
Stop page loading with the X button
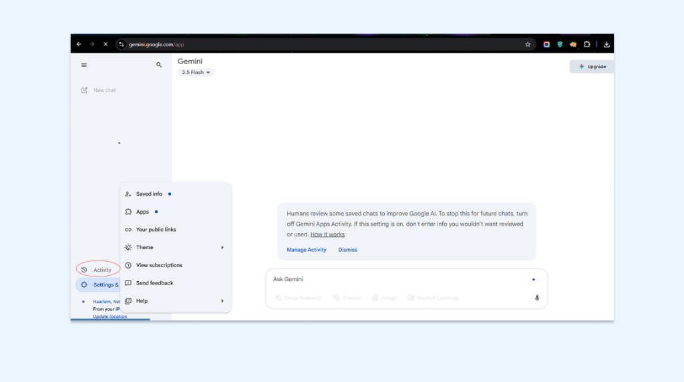(x=106, y=44)
